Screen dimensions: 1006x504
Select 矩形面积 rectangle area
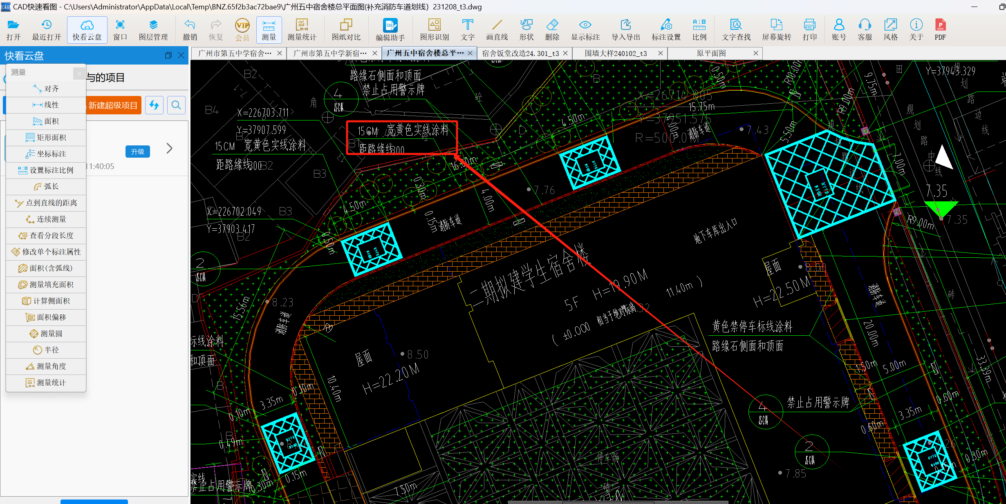pos(46,138)
